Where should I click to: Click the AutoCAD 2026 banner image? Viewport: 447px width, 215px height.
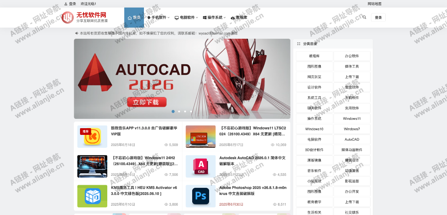click(182, 79)
